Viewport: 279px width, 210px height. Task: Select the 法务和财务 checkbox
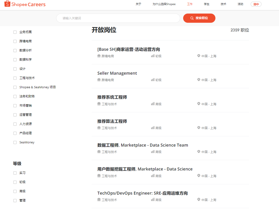[x=15, y=96]
